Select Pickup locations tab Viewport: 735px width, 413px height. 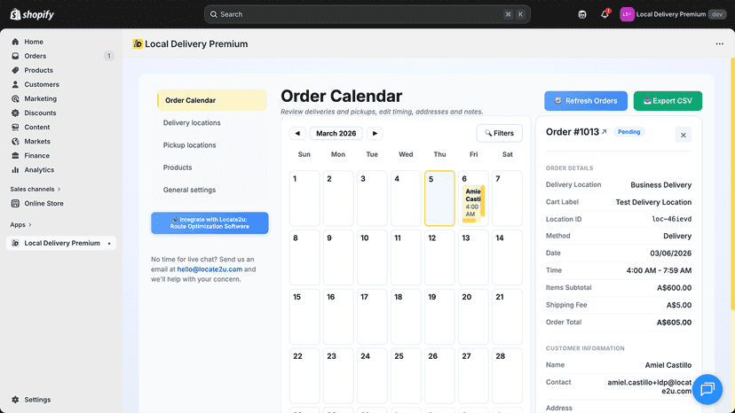point(189,145)
